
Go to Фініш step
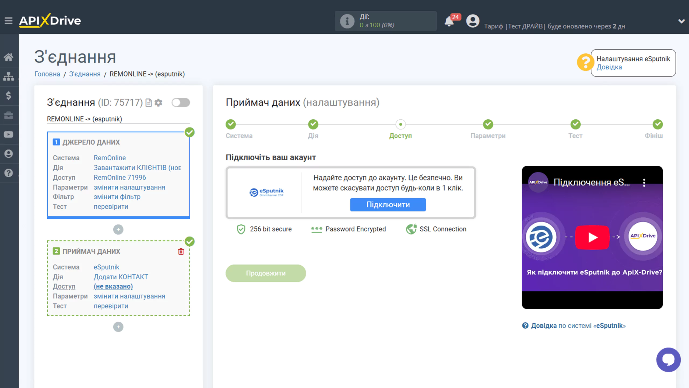pyautogui.click(x=658, y=124)
